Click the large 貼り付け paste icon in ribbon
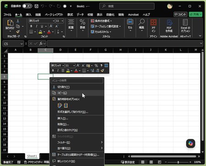The image size is (206, 166). coord(10,22)
